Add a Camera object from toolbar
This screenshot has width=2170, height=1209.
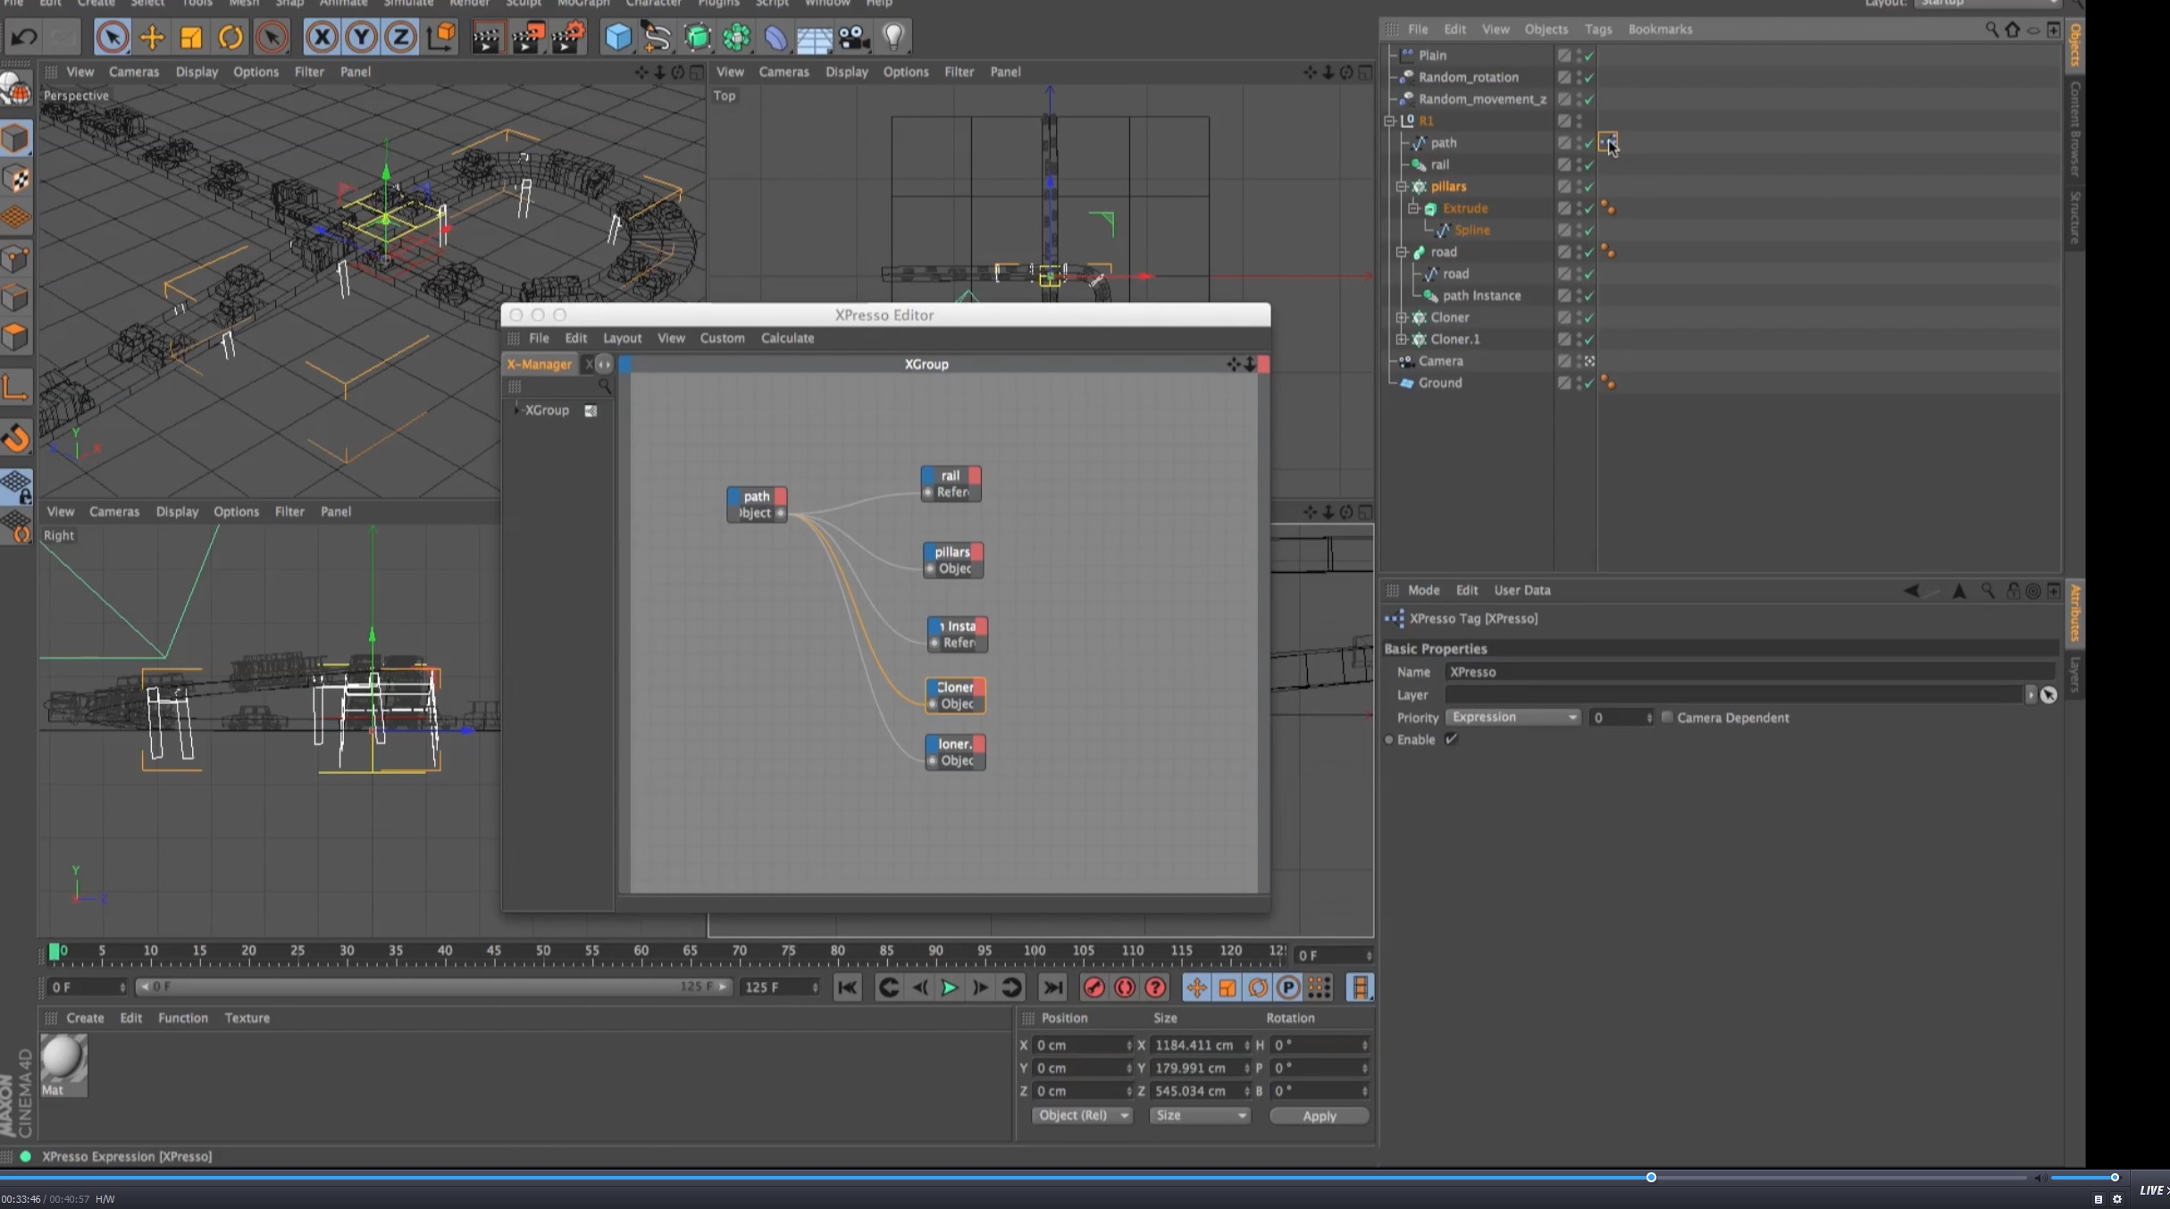tap(854, 38)
